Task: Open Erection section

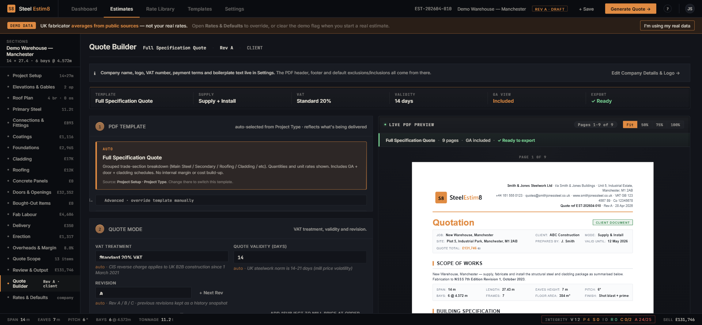Action: point(40,237)
